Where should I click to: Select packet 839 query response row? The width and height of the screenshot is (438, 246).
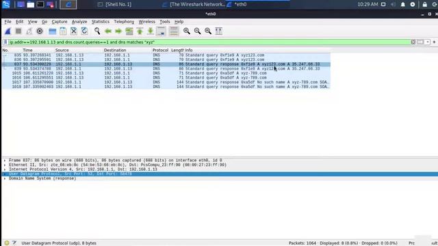click(x=166, y=68)
